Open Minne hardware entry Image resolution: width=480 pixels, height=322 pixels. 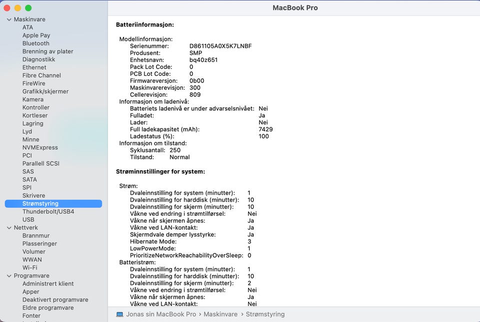pyautogui.click(x=30, y=139)
